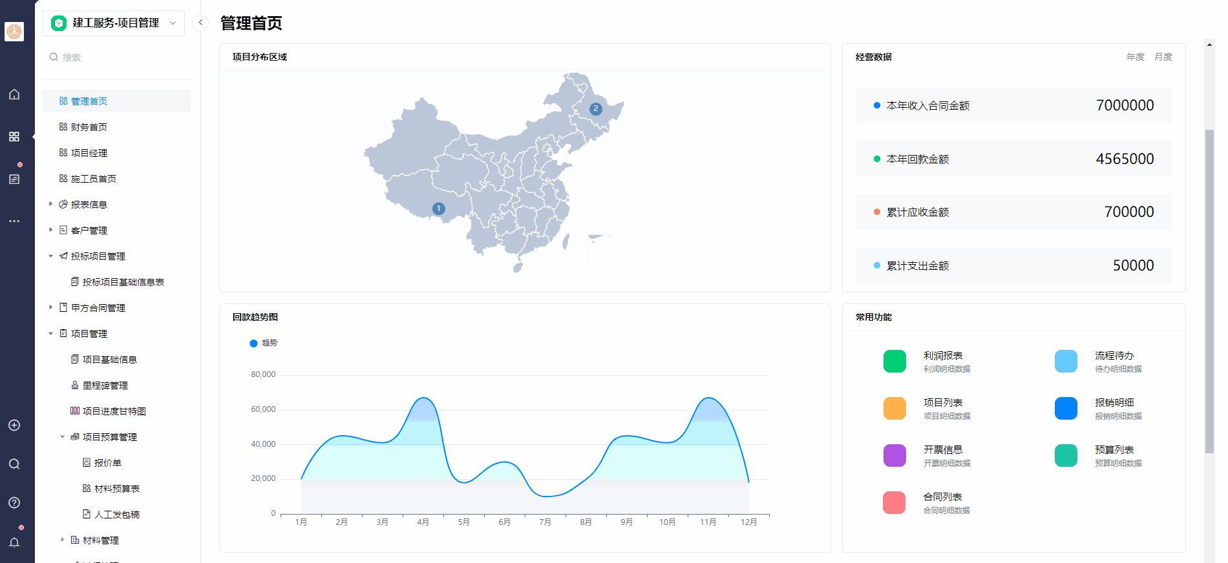
Task: Open the 合同列表 pink shortcut icon
Action: [x=895, y=502]
